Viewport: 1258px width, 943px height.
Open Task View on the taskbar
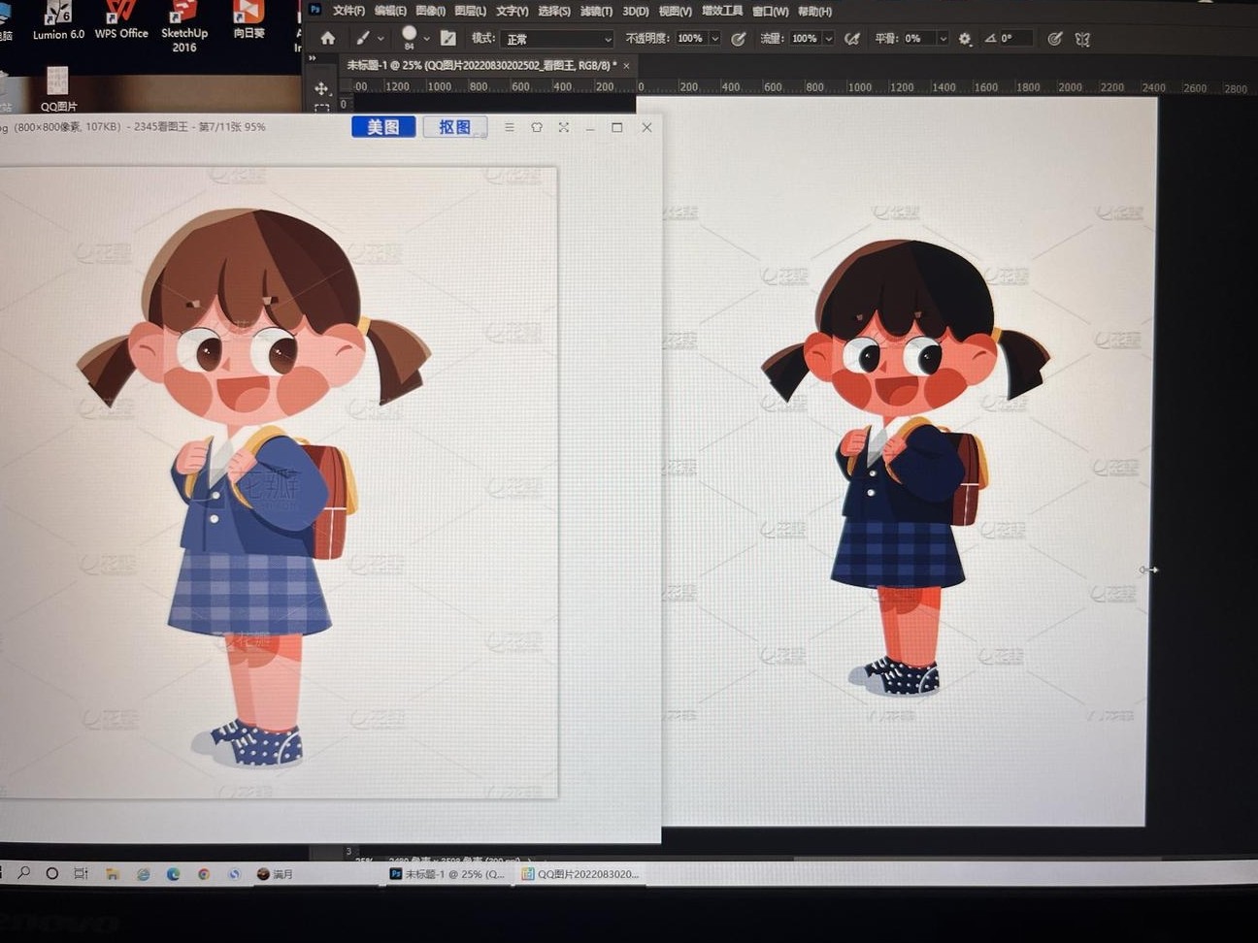pos(82,873)
